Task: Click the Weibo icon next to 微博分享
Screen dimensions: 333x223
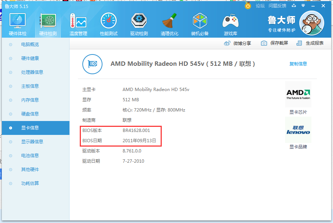Action: click(x=227, y=43)
